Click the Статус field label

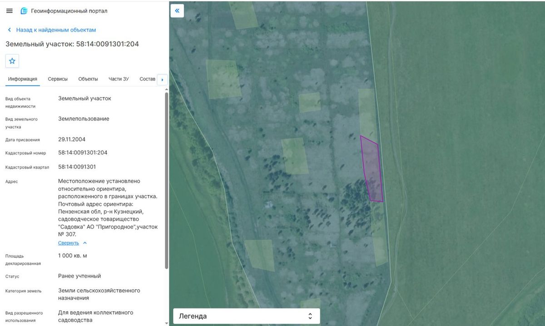coord(12,276)
